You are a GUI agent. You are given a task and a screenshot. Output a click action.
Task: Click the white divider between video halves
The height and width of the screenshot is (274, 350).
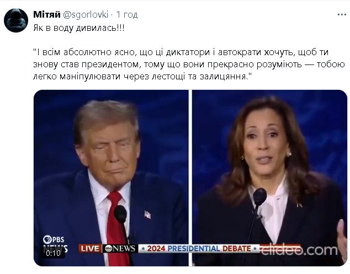[190, 178]
